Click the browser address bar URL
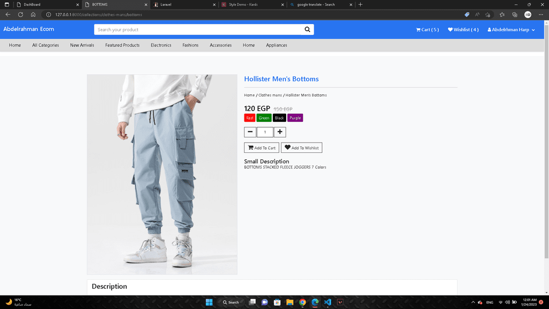The height and width of the screenshot is (309, 549). [x=99, y=14]
